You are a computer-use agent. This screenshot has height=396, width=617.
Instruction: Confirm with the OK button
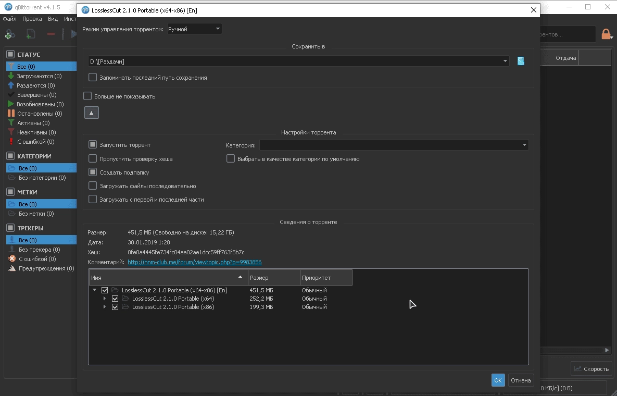click(498, 380)
